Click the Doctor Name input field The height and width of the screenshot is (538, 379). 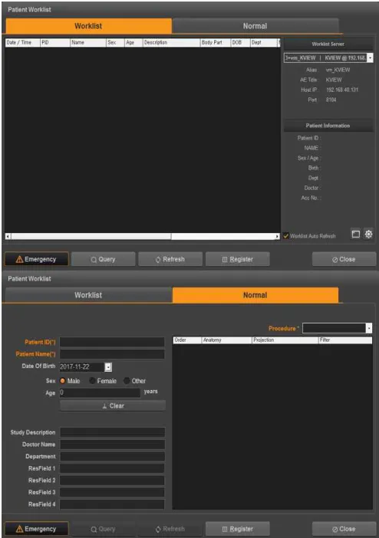(112, 445)
